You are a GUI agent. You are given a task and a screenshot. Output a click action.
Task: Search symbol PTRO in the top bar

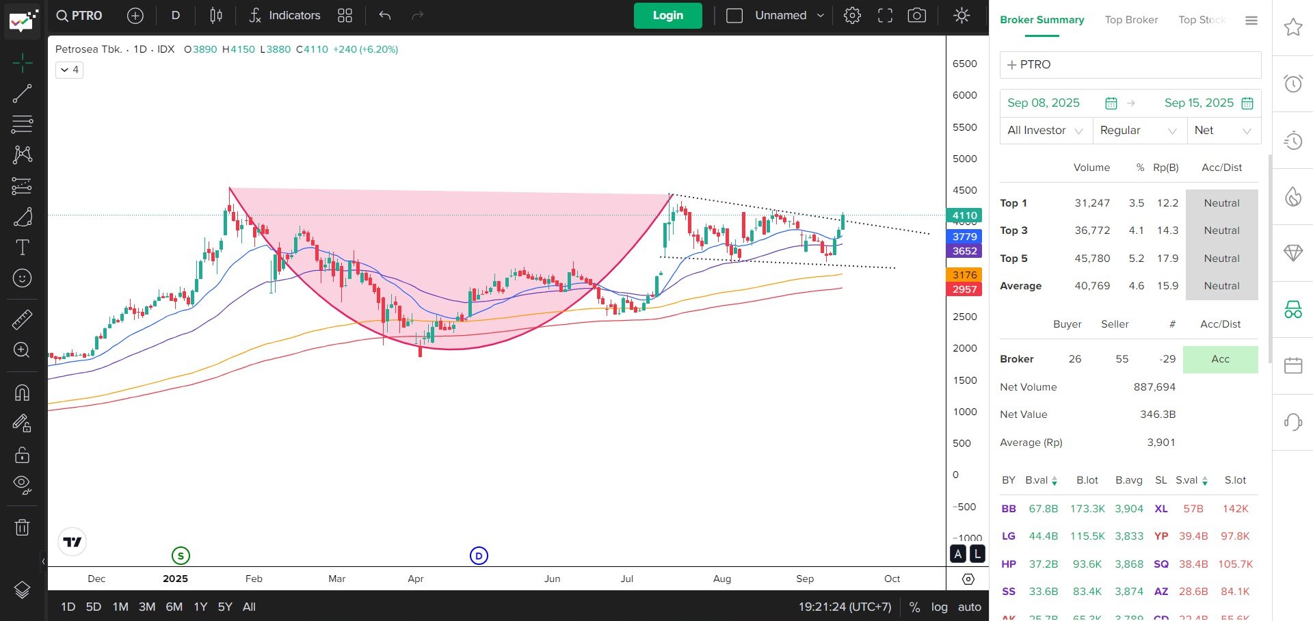[79, 16]
